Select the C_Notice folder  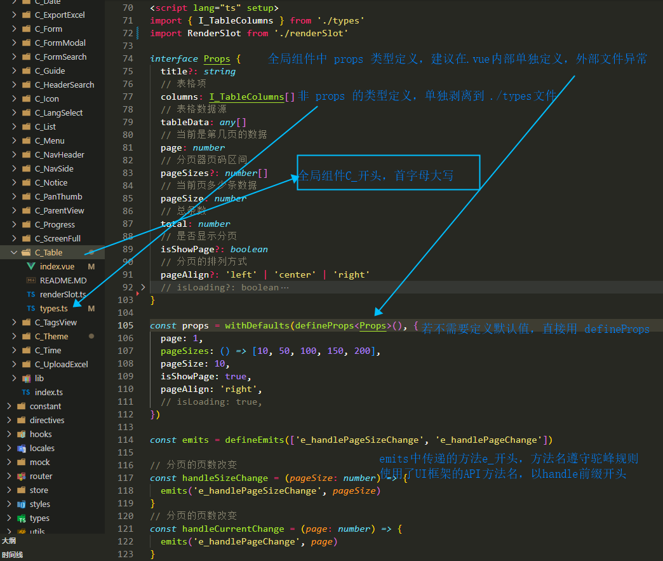coord(53,182)
